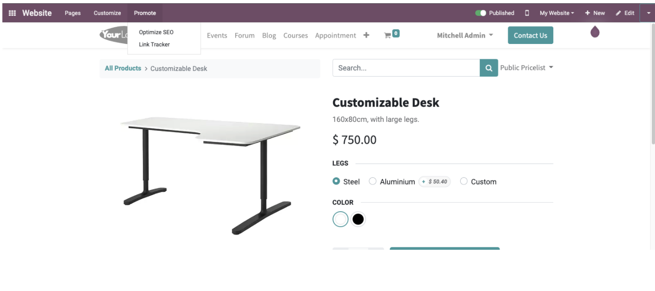This screenshot has height=291, width=655.
Task: Open the Mitchell Admin user dropdown
Action: pos(465,35)
